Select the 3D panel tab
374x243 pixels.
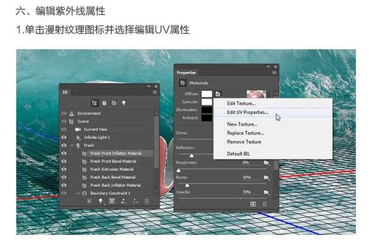click(x=65, y=92)
